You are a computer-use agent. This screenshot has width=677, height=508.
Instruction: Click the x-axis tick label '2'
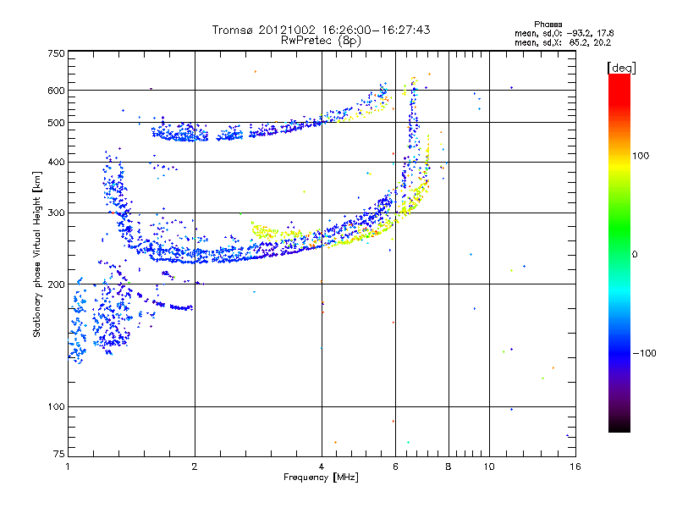coord(195,467)
